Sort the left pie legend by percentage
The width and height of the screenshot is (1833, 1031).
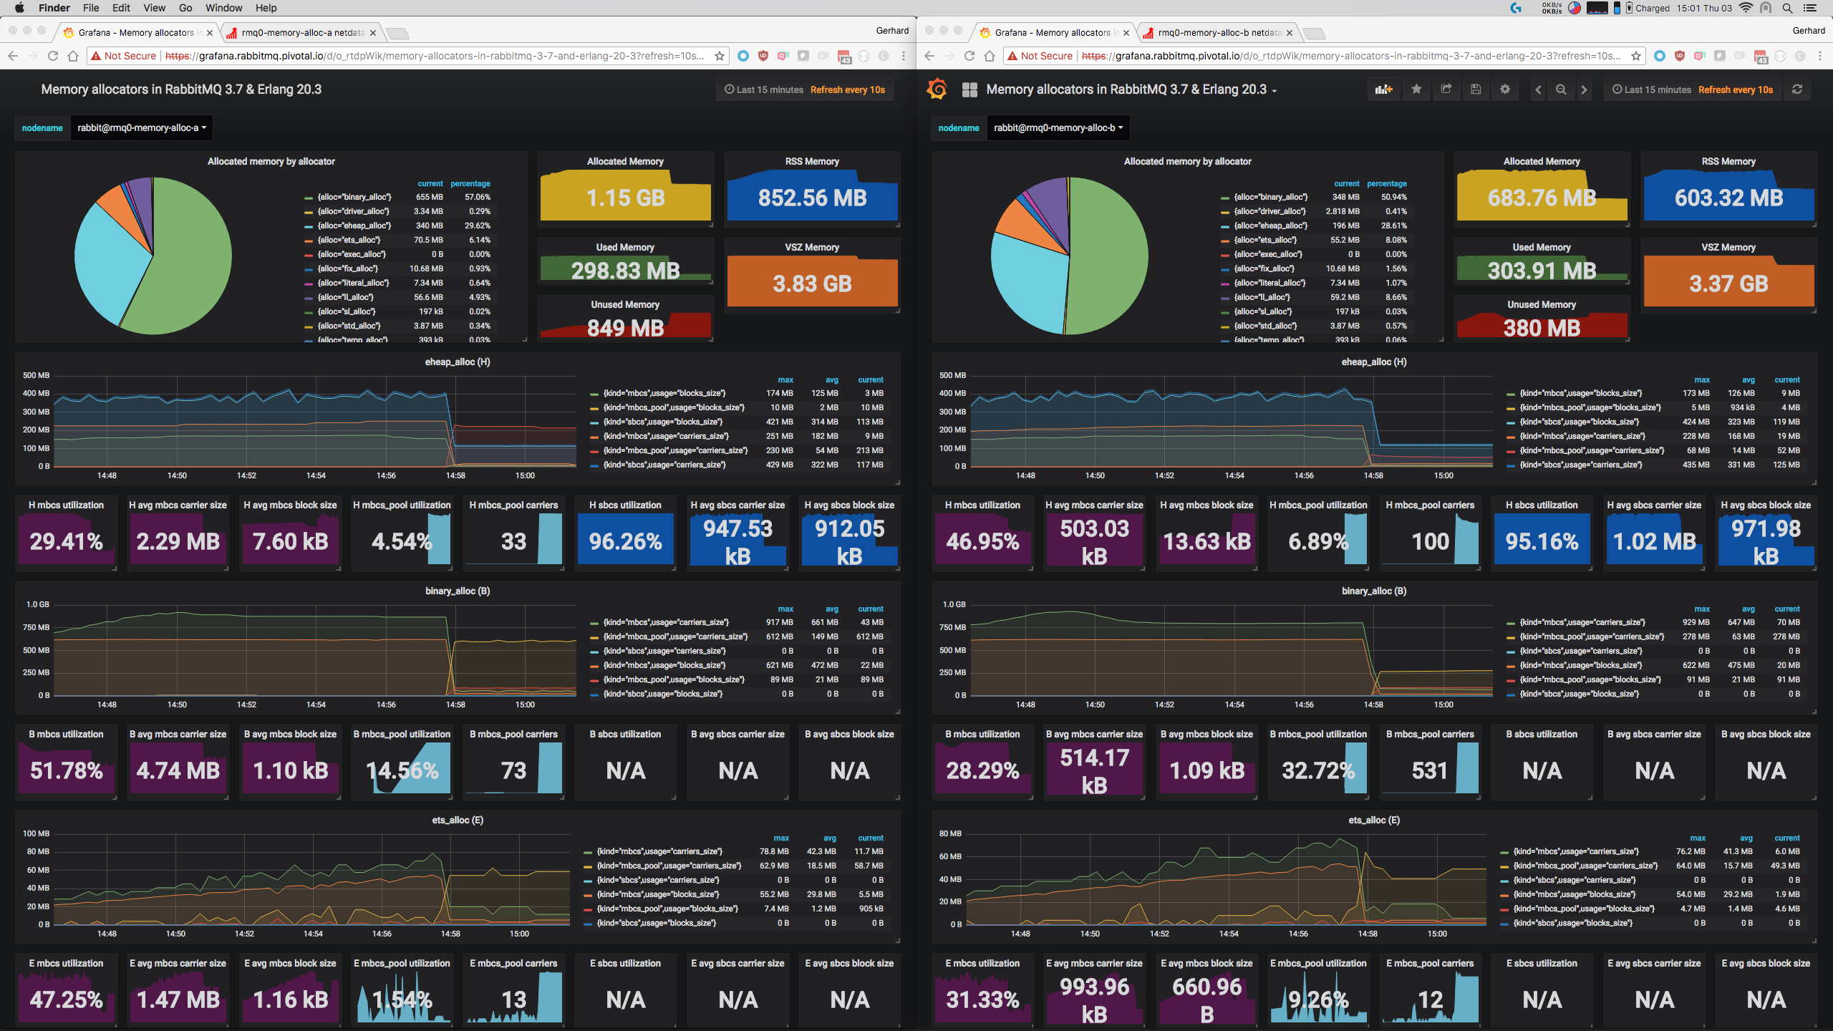coord(470,184)
